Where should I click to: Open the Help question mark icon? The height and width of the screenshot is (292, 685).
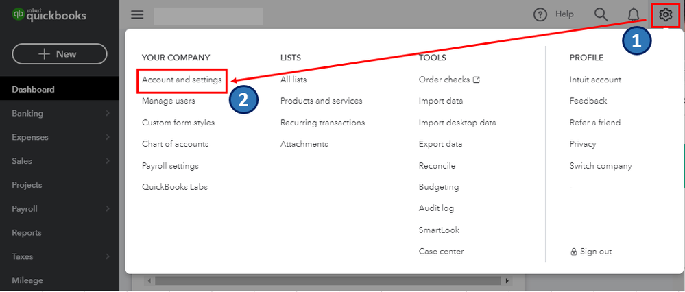tap(541, 14)
